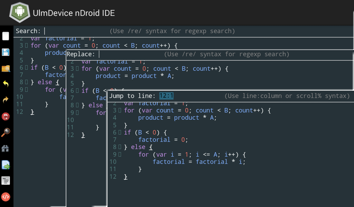Undo the last edit with the yellow arrow
Screen dimensions: 354x207
click(x=6, y=84)
